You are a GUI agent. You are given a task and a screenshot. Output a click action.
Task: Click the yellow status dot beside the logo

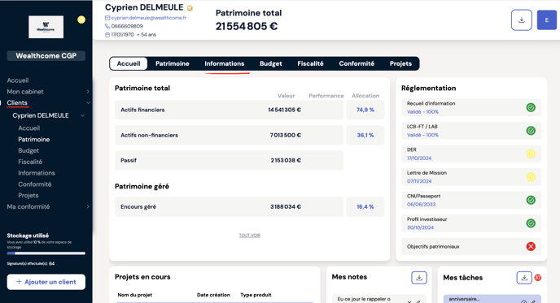[x=81, y=19]
